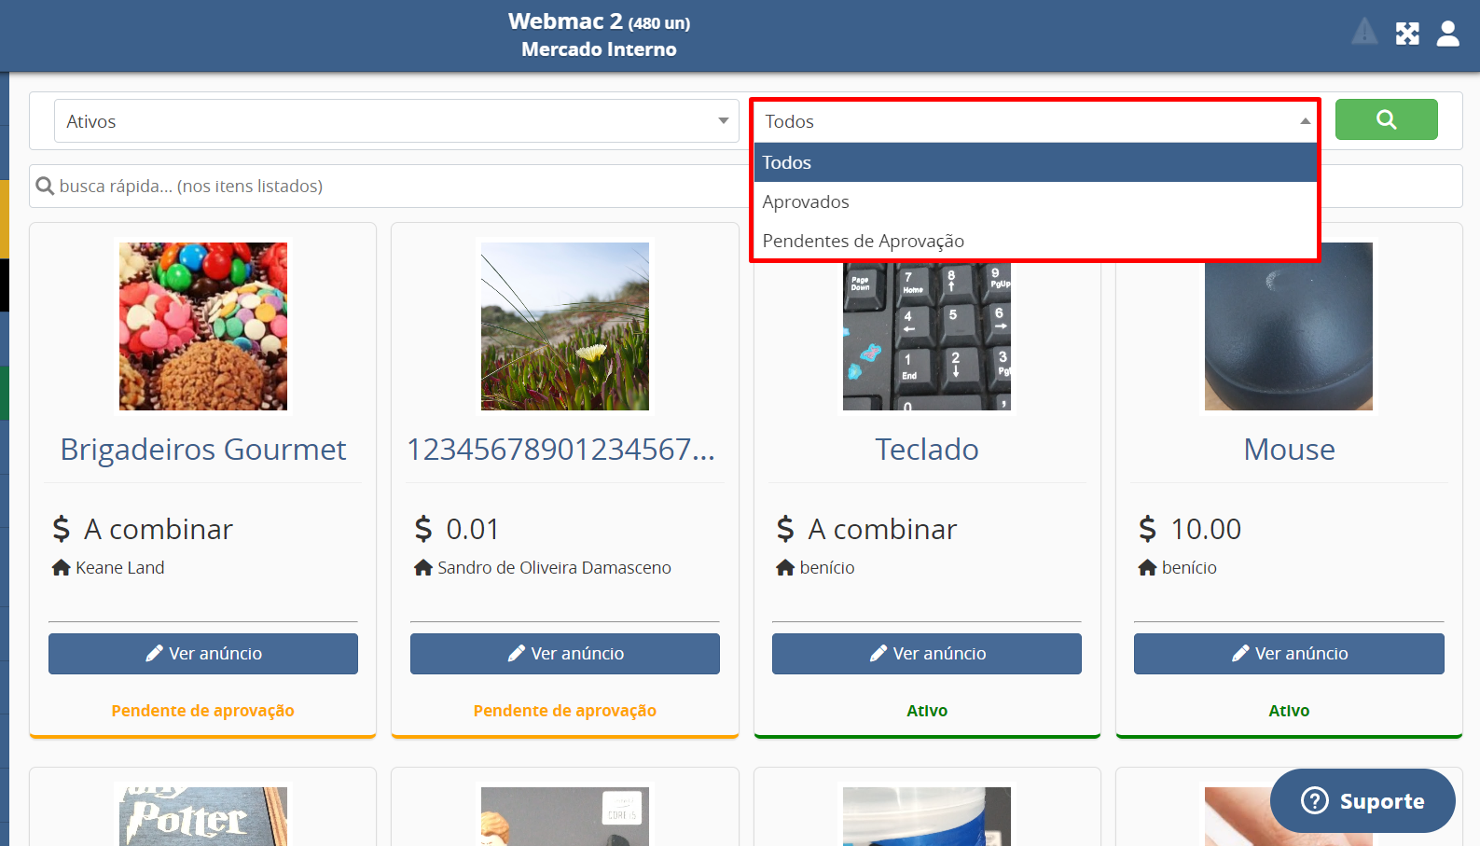The width and height of the screenshot is (1480, 846).
Task: Open the Teclado listing title
Action: [926, 450]
